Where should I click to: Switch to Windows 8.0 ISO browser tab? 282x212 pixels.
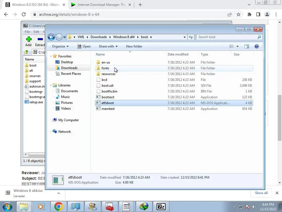tap(35, 5)
